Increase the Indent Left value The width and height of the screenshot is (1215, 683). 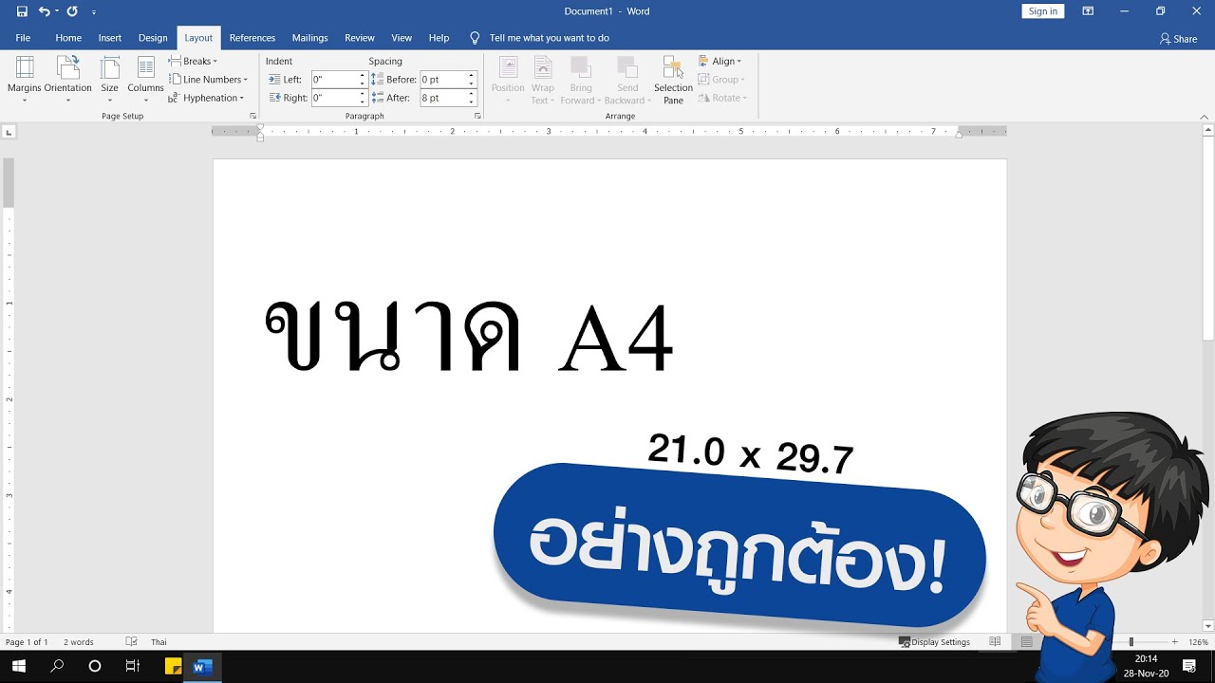pyautogui.click(x=363, y=76)
